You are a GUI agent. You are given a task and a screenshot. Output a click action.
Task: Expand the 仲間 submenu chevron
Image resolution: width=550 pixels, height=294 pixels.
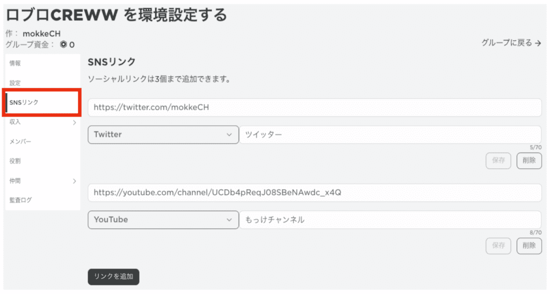(x=74, y=181)
